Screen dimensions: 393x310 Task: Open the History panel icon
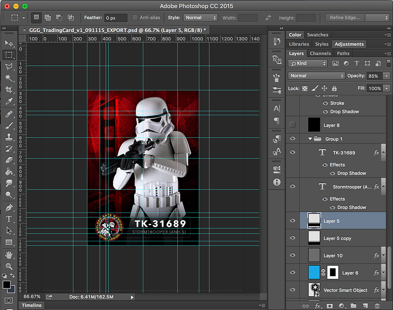tap(277, 42)
